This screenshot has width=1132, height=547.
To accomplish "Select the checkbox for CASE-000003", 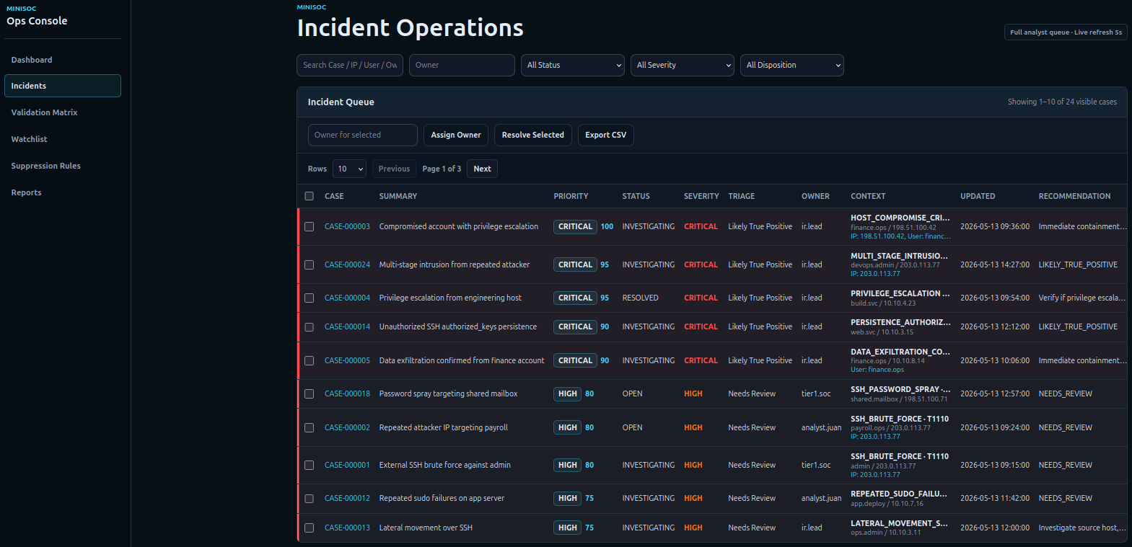I will click(309, 226).
